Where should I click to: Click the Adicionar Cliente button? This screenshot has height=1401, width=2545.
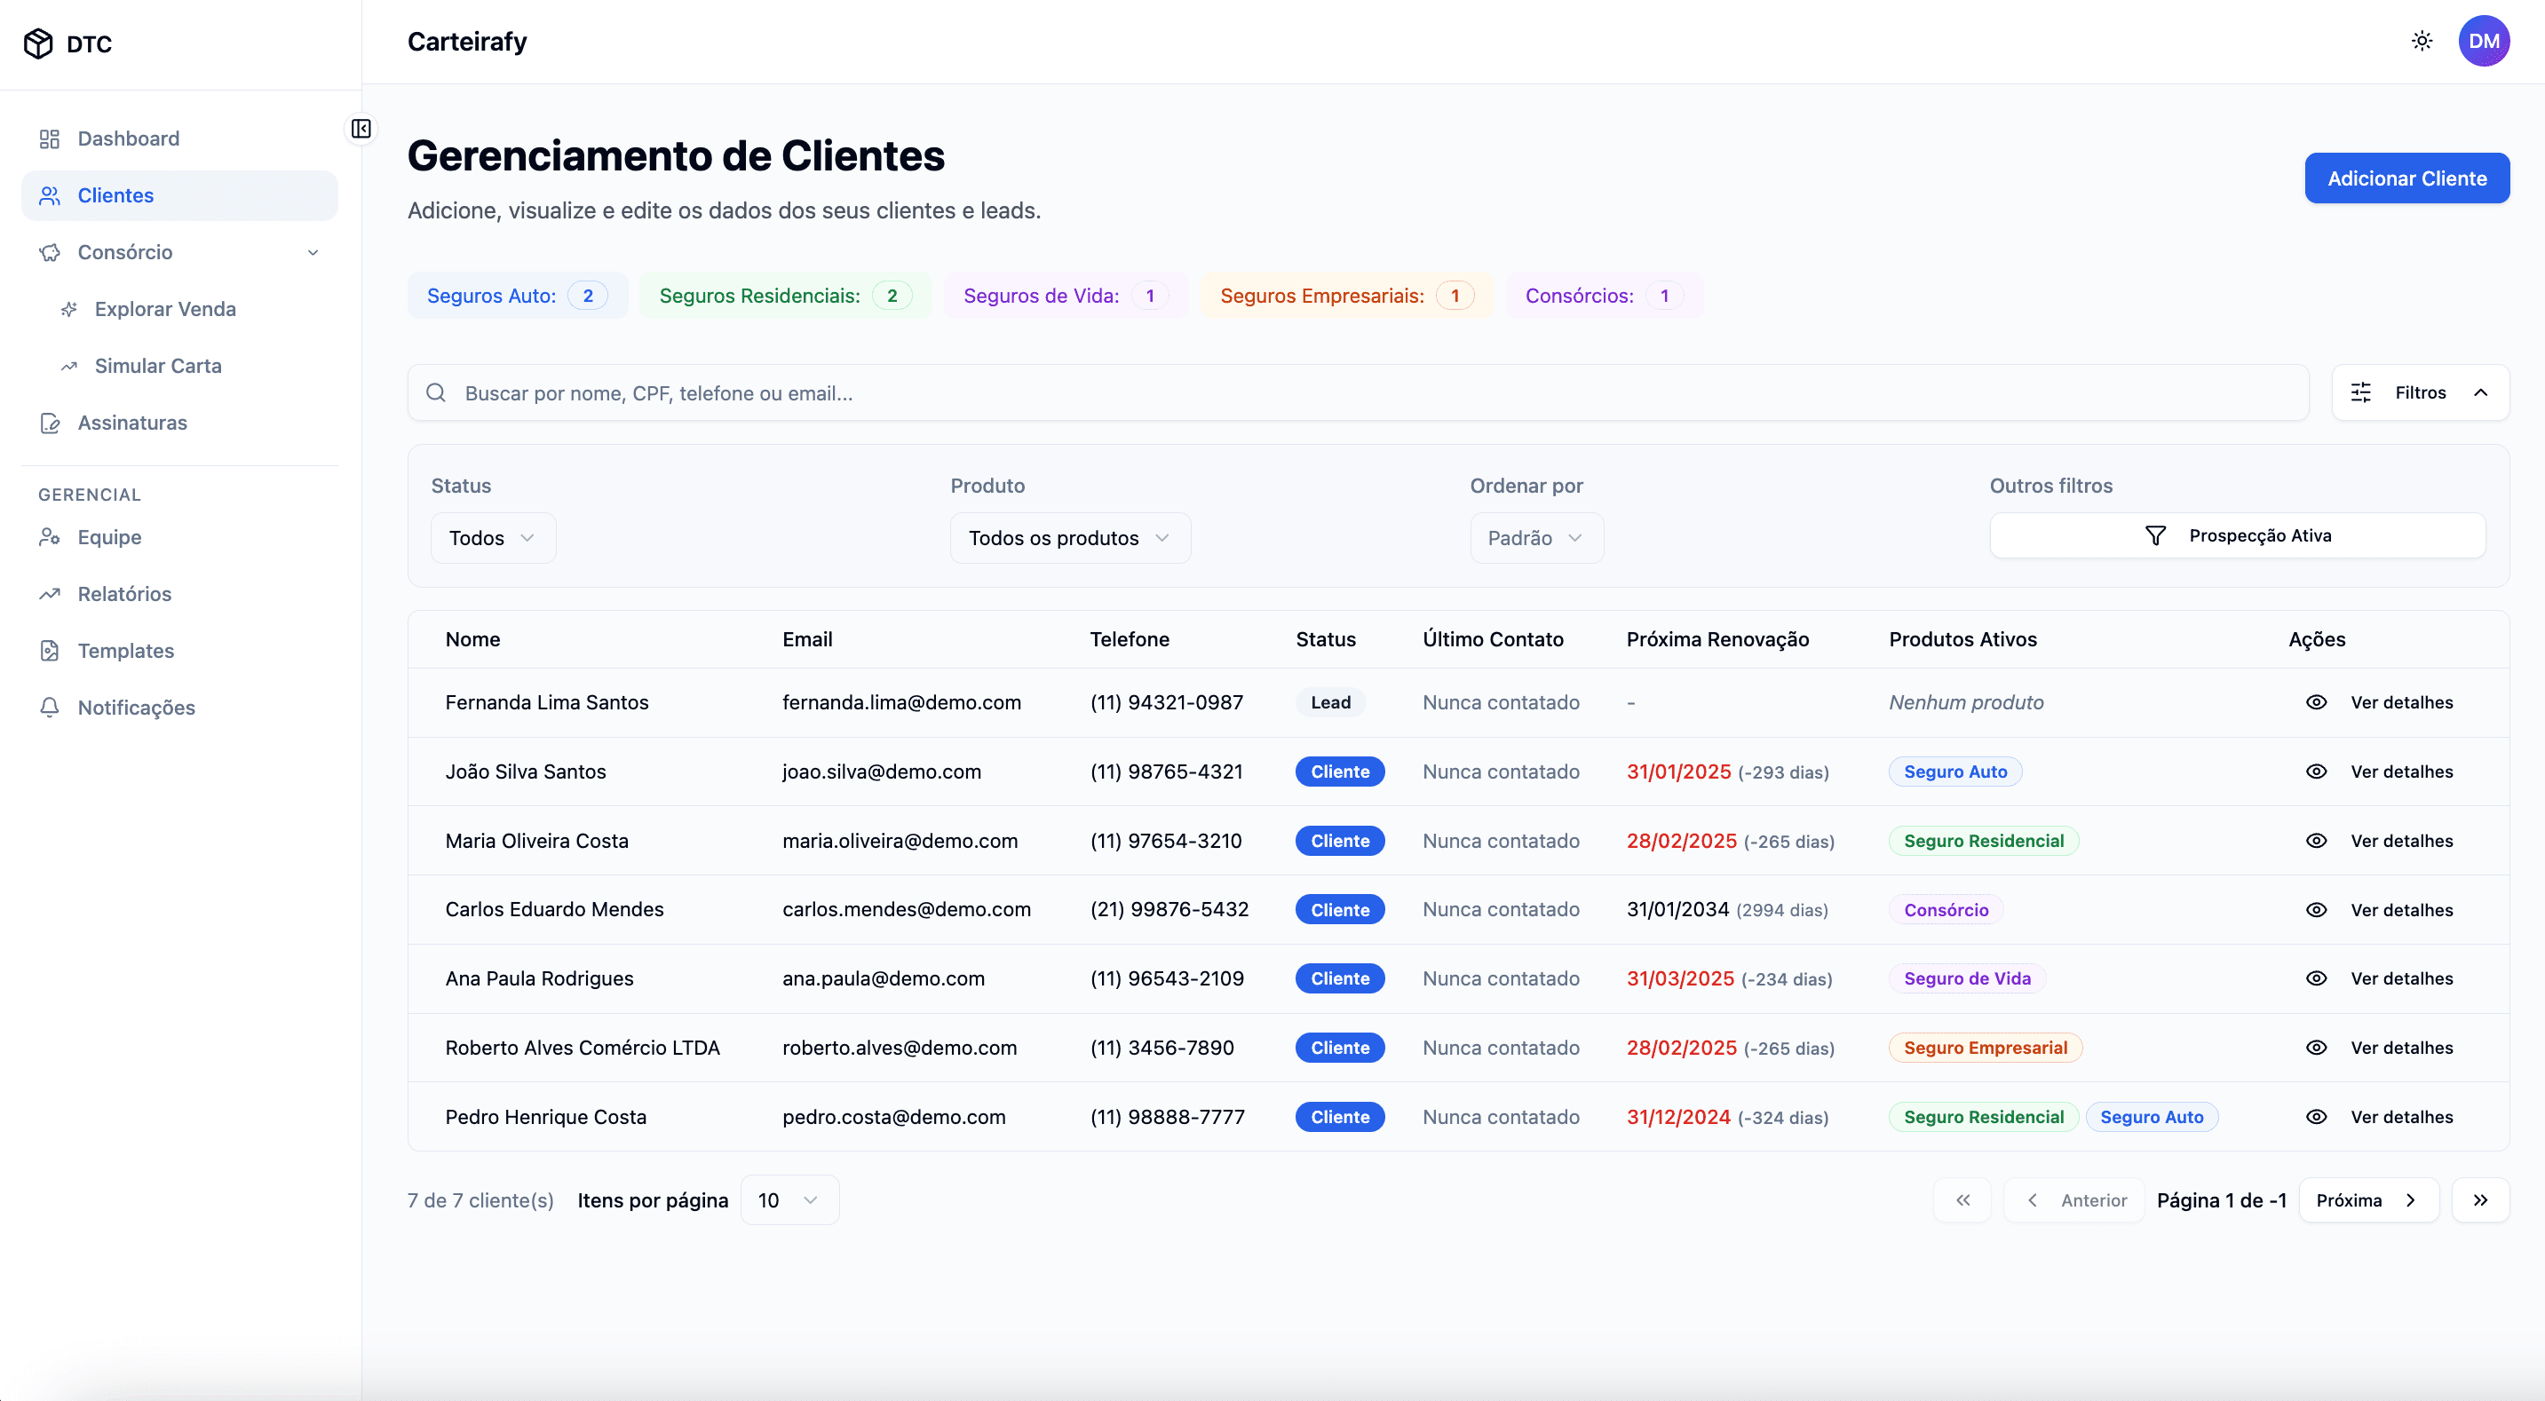click(x=2406, y=178)
